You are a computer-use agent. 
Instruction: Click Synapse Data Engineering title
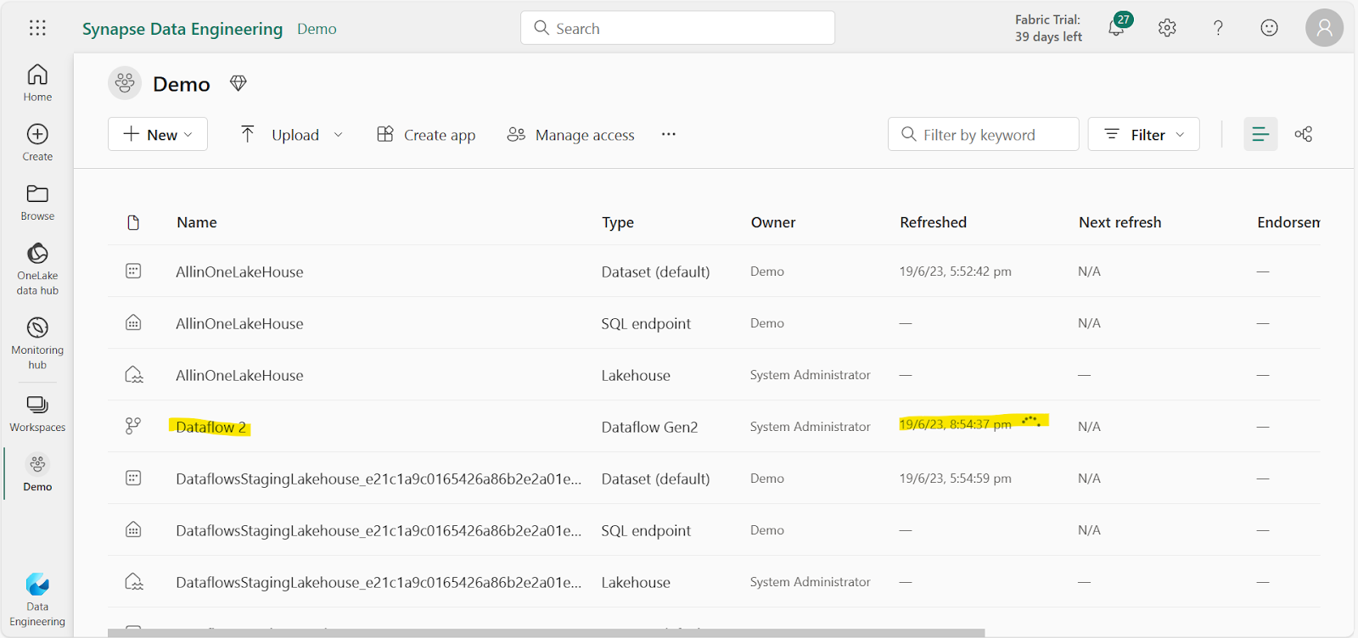coord(182,29)
